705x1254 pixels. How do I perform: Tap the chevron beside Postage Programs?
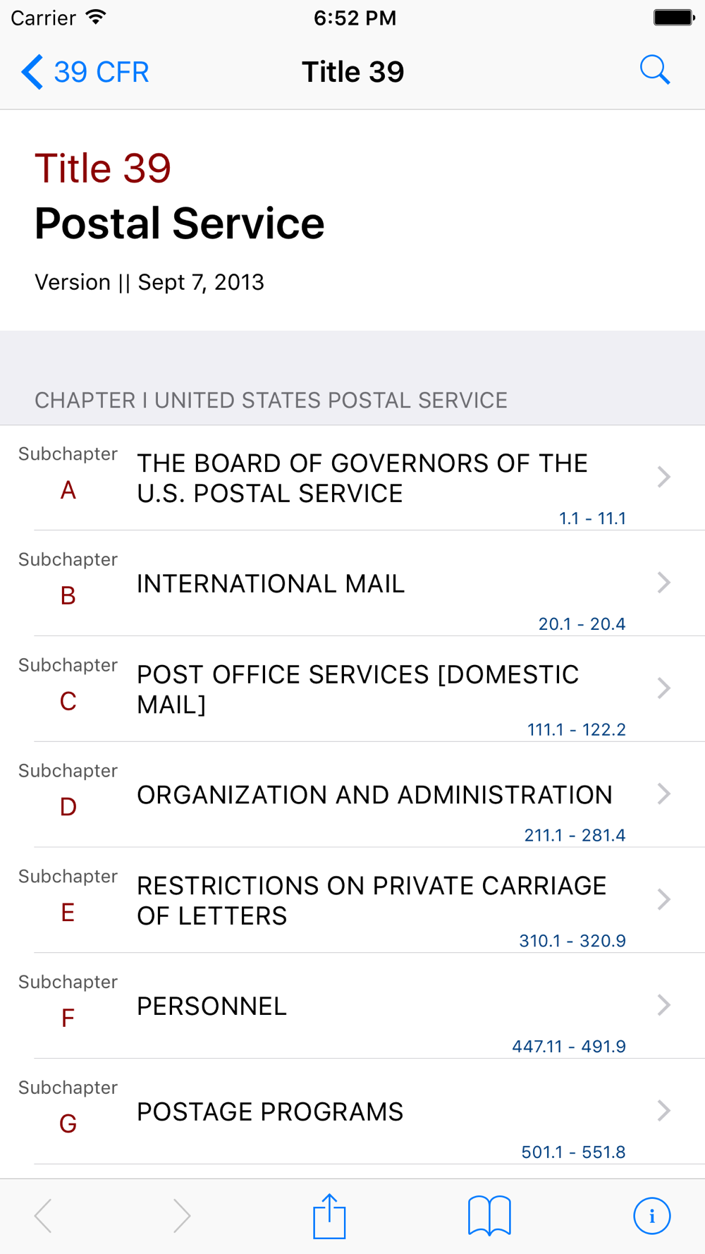click(x=663, y=1111)
